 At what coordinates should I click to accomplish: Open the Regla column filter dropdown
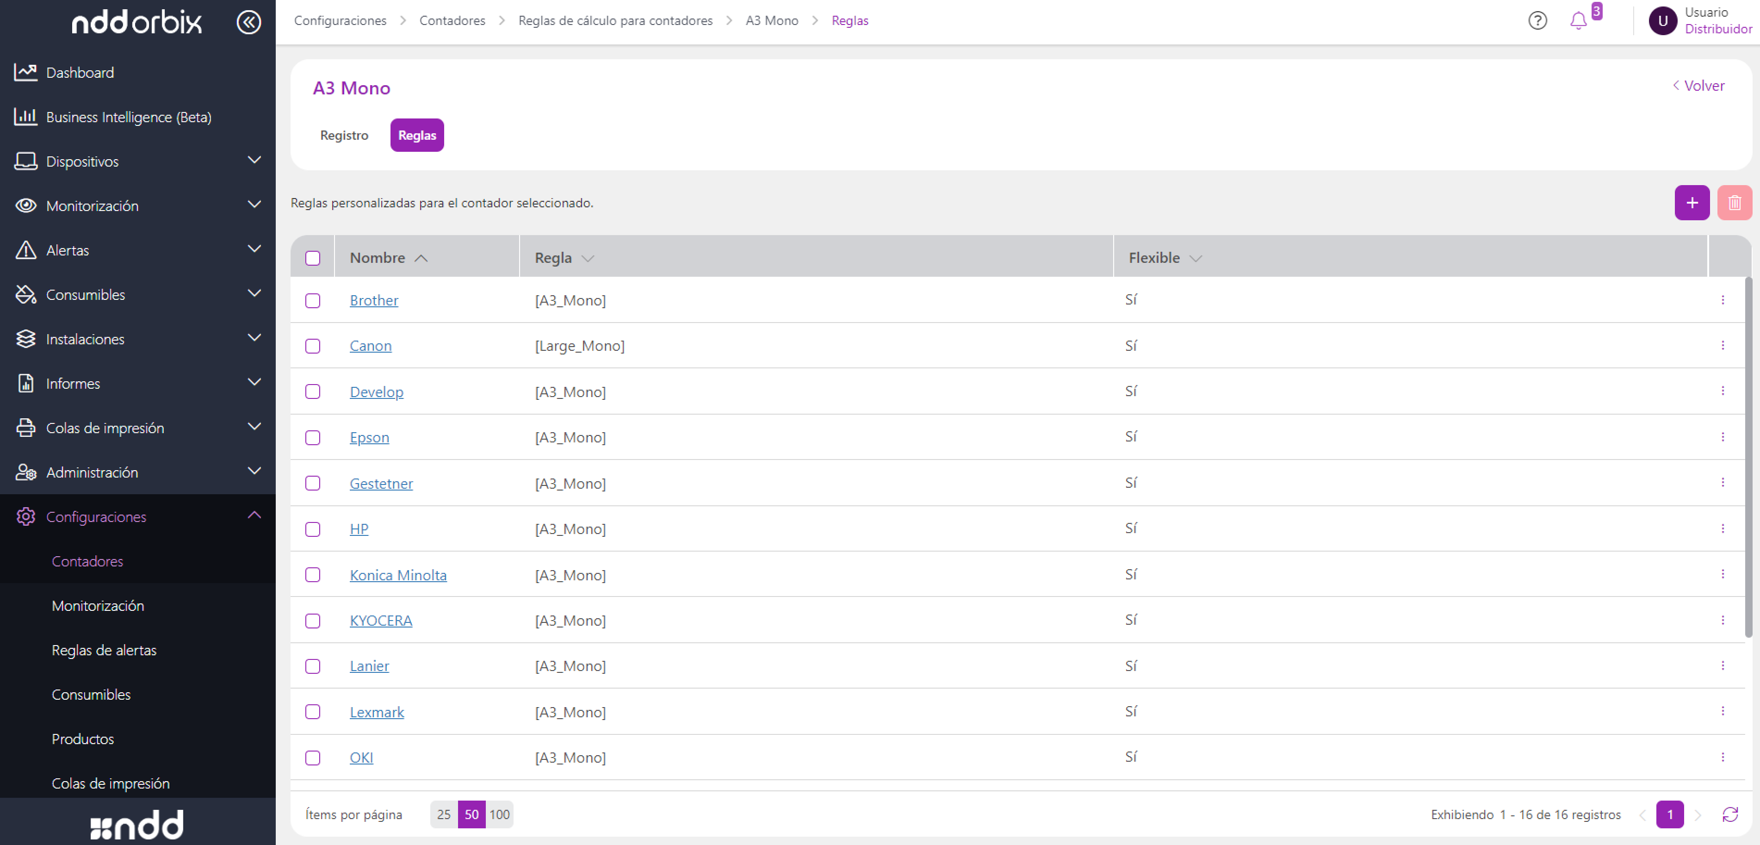point(588,258)
